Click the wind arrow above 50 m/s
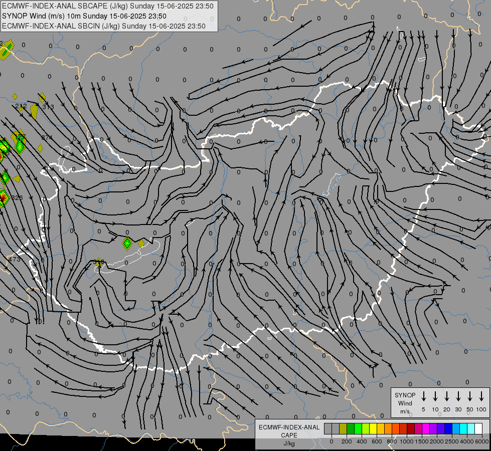491x451 pixels. pyautogui.click(x=470, y=396)
